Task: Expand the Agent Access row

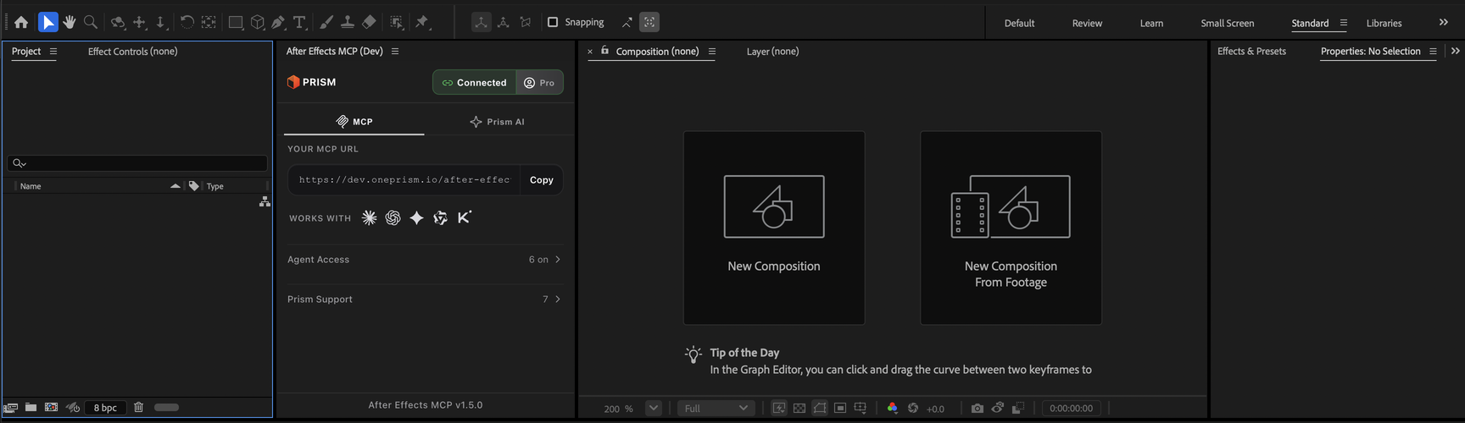Action: pos(425,260)
